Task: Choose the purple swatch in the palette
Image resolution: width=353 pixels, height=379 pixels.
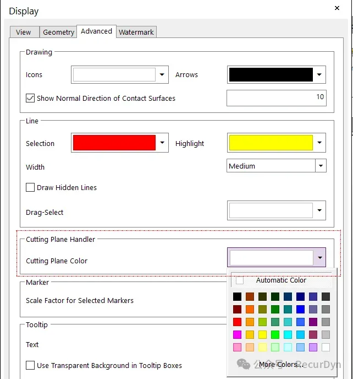Action: 313,322
